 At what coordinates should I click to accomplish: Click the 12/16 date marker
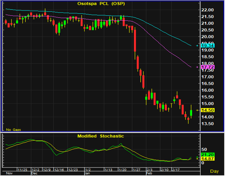59,170
